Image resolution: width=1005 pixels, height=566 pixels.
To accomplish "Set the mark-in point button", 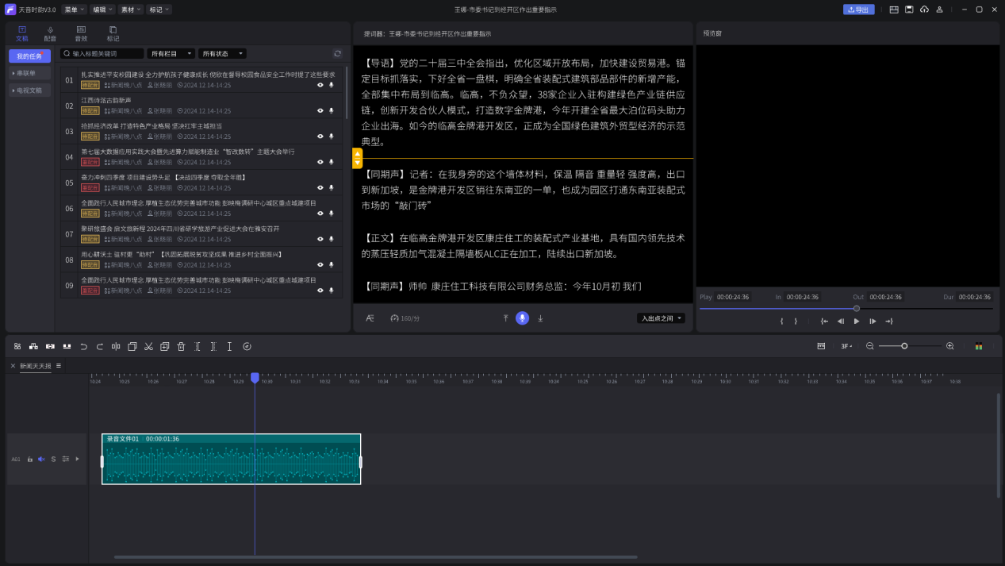I will point(782,322).
